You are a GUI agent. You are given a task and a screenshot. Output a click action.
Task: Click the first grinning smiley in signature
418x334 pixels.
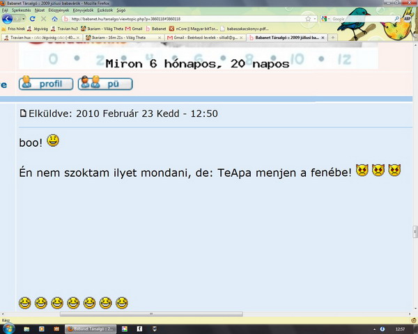(25, 303)
